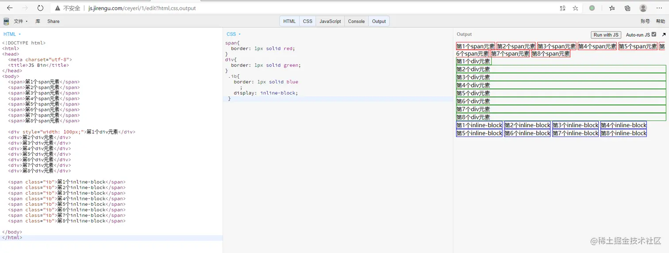Open the 帮助 help link
Viewport: 669px width, 253px height.
tap(660, 21)
